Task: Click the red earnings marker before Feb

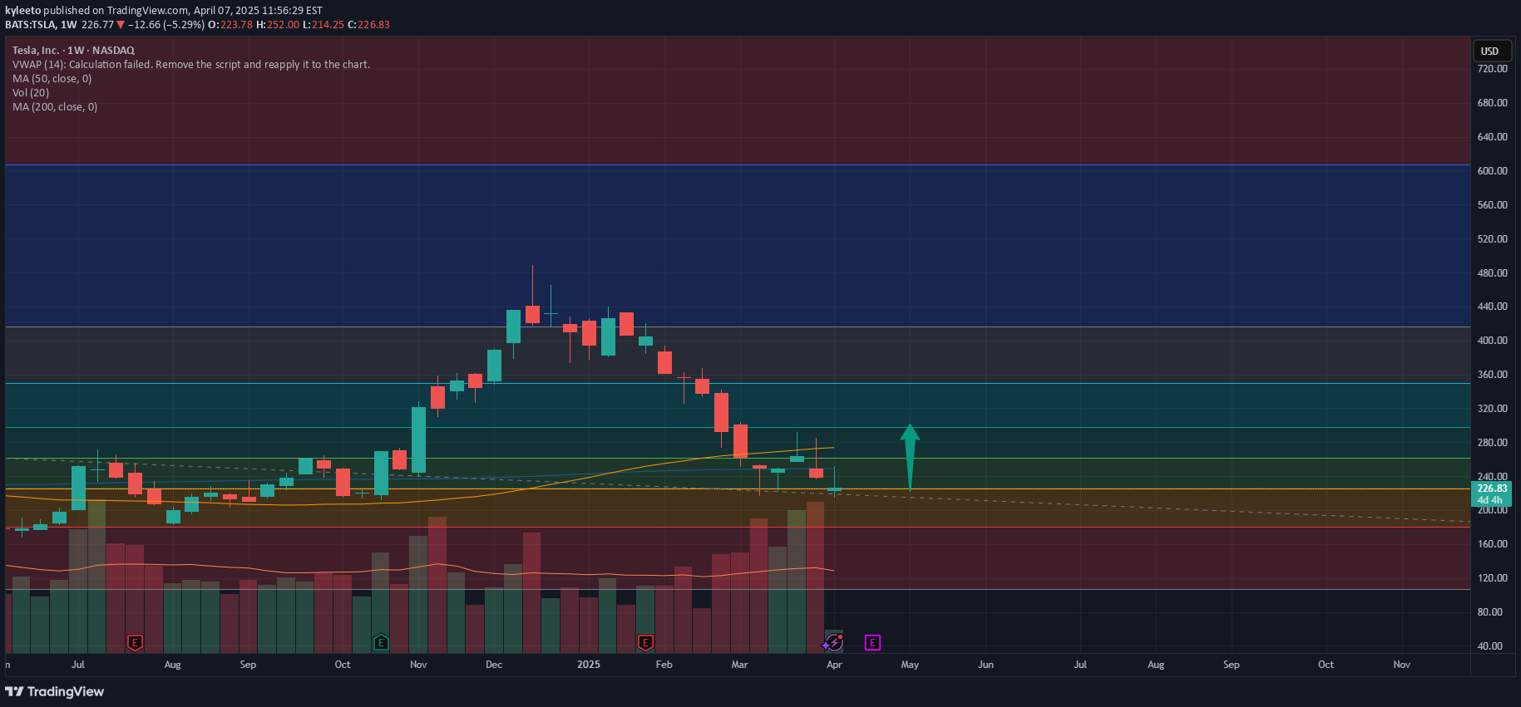Action: point(645,642)
